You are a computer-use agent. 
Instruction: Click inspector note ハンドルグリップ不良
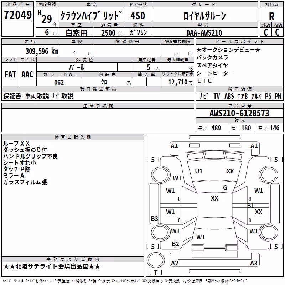pyautogui.click(x=30, y=156)
